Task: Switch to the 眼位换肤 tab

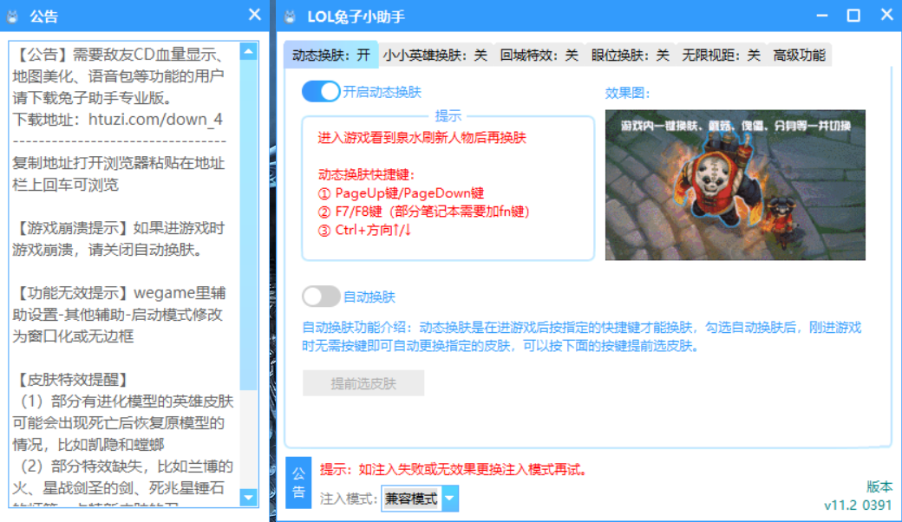Action: click(x=631, y=54)
